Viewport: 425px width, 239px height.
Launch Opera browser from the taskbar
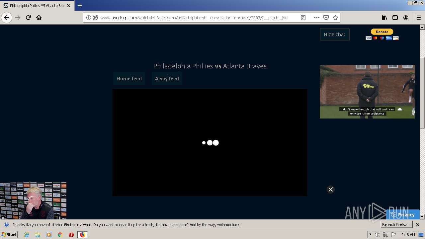click(71, 235)
